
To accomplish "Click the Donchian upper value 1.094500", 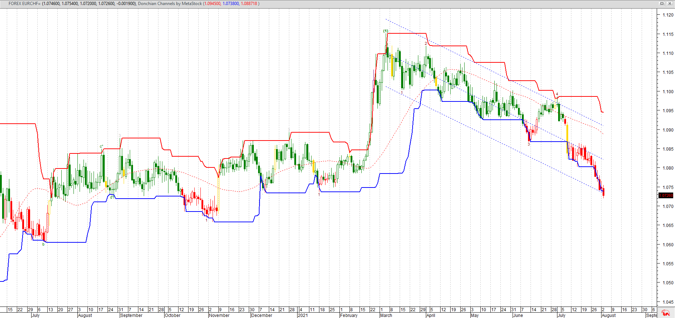I will pos(213,4).
